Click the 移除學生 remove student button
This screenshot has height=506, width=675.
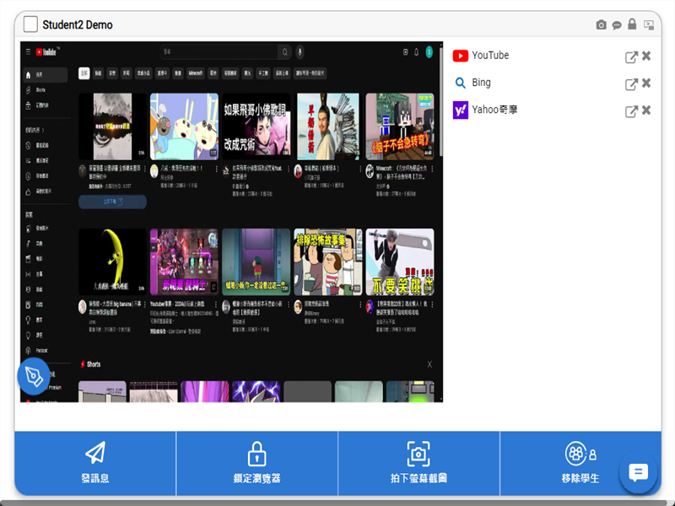coord(580,463)
